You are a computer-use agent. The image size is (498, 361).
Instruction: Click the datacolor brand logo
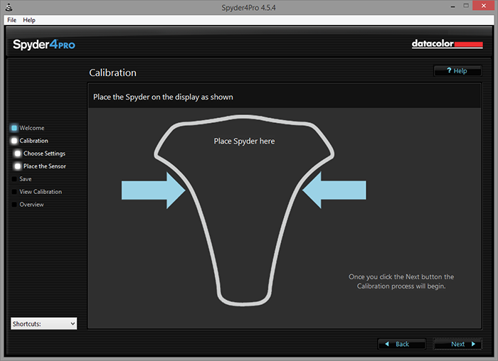[447, 44]
